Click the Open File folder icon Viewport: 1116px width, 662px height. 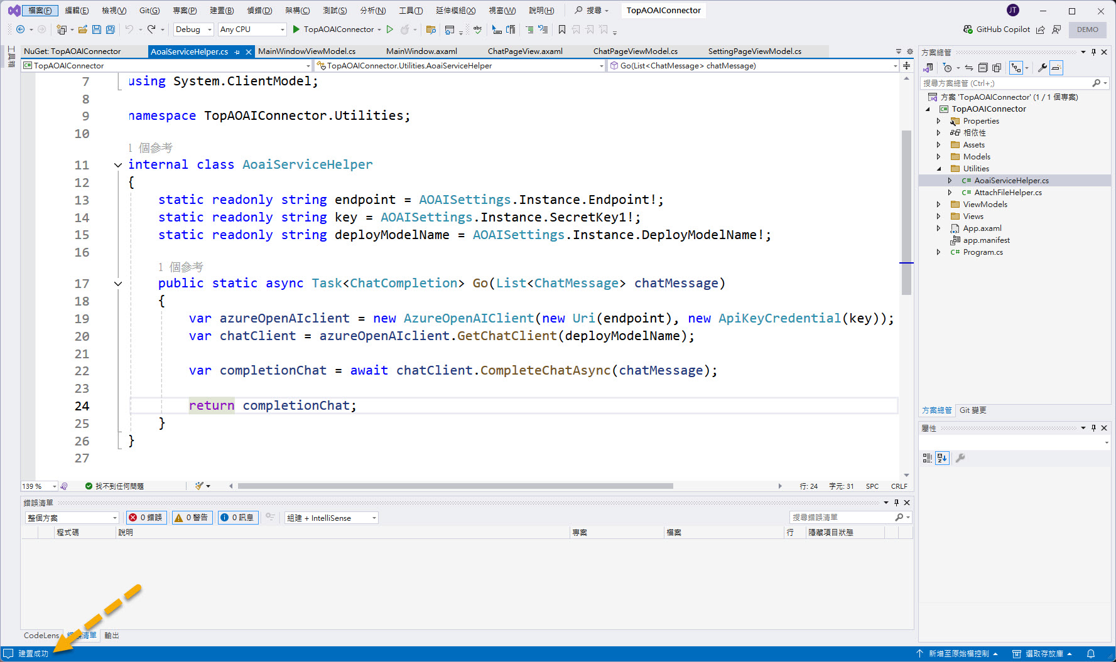pos(82,29)
